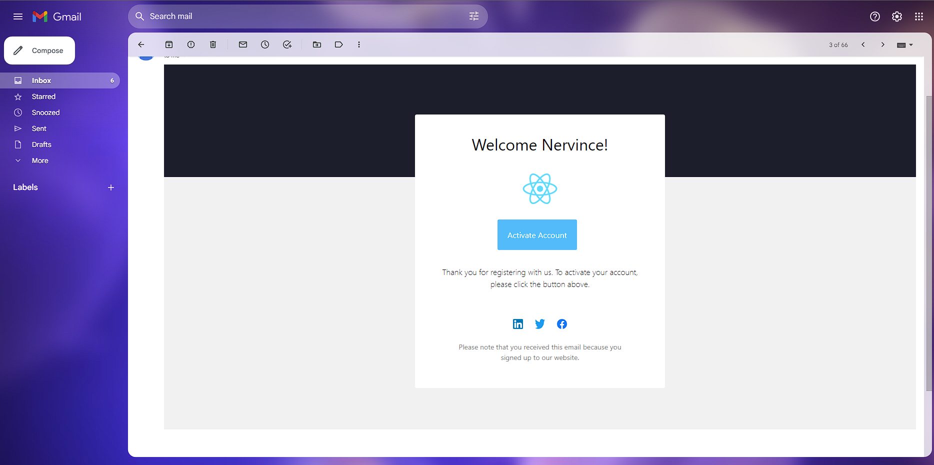Viewport: 934px width, 465px height.
Task: Open the Snoozed folder
Action: (x=60, y=112)
